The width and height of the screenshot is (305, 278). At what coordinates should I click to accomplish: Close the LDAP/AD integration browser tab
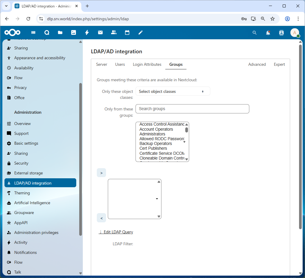tap(77, 6)
